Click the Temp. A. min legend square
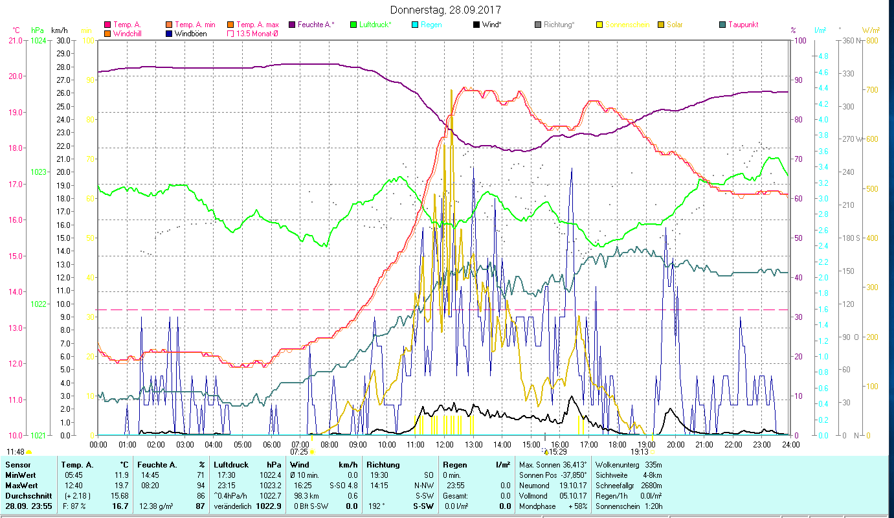894x518 pixels. pos(170,25)
